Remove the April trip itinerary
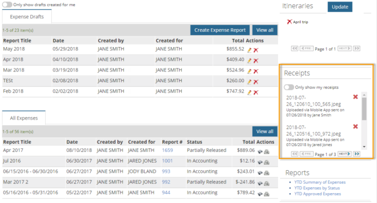377x203 pixels. click(289, 22)
